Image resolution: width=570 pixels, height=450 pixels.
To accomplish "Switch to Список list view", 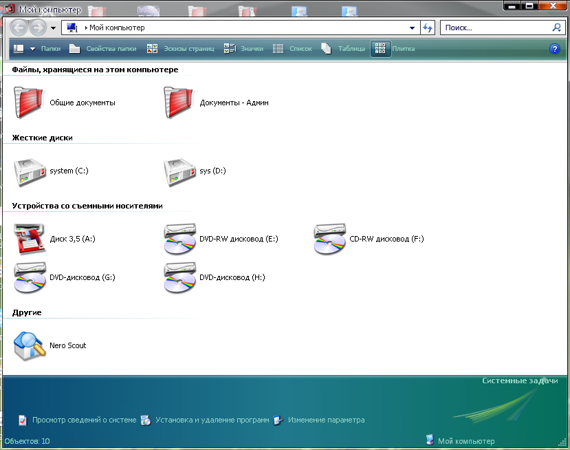I will pos(300,49).
